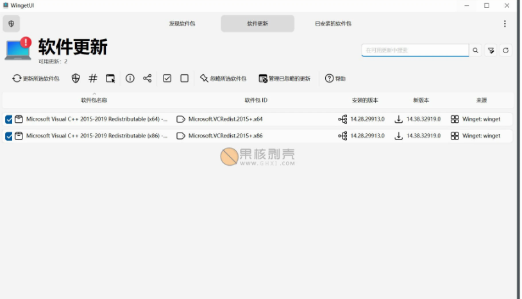The height and width of the screenshot is (299, 522).
Task: Select the 软件更新 tab
Action: point(257,24)
